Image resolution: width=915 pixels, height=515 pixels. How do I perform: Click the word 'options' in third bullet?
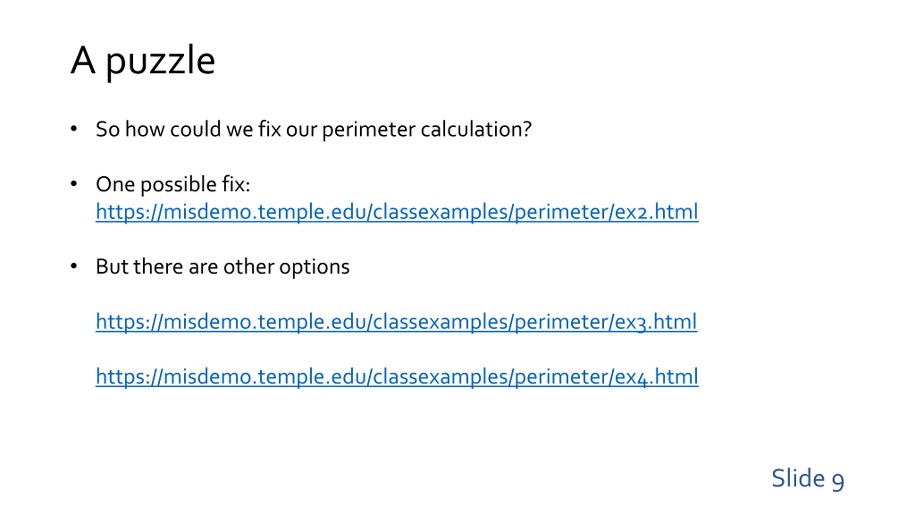pos(314,268)
